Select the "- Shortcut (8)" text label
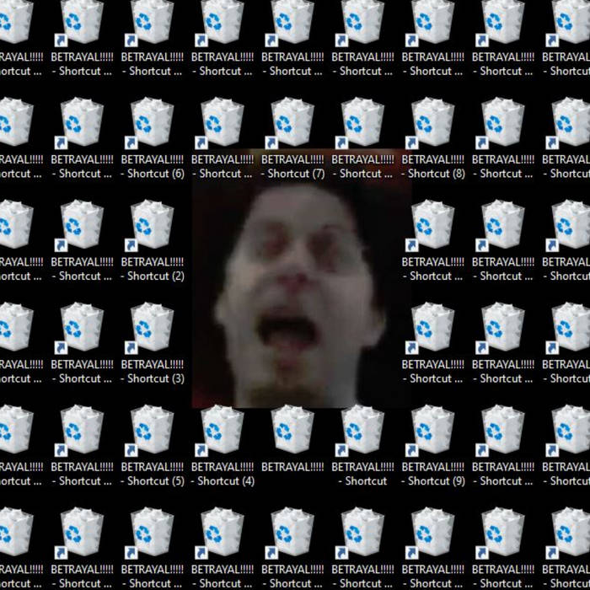Image resolution: width=590 pixels, height=590 pixels. point(433,174)
